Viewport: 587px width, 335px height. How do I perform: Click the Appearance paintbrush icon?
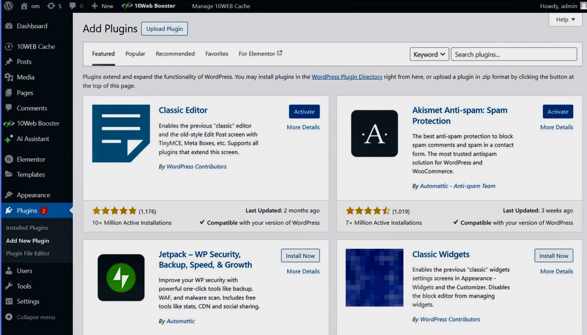[x=9, y=195]
